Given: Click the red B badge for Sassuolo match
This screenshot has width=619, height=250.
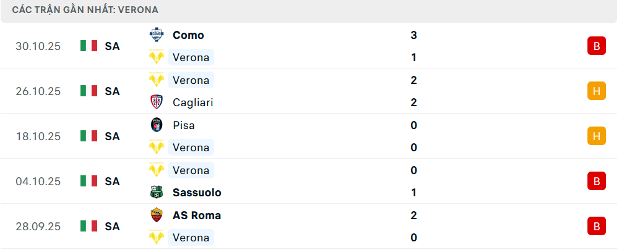Looking at the screenshot, I should (596, 181).
